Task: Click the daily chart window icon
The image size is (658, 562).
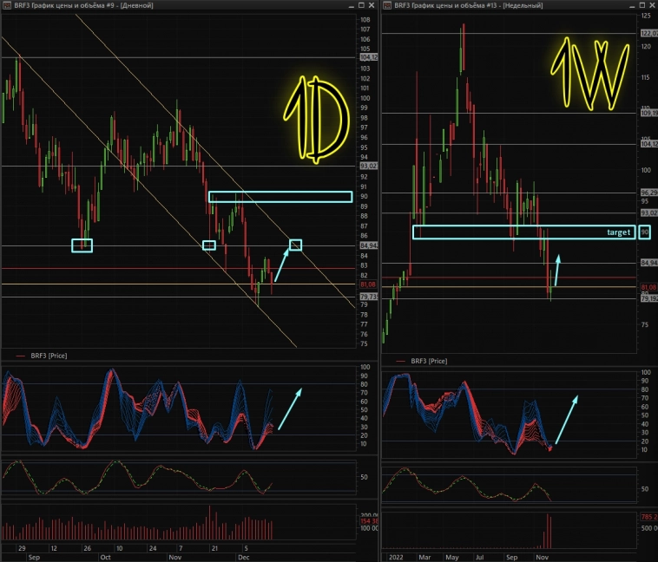Action: 6,5
